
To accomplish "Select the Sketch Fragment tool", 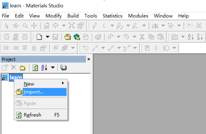I will [x=135, y=26].
